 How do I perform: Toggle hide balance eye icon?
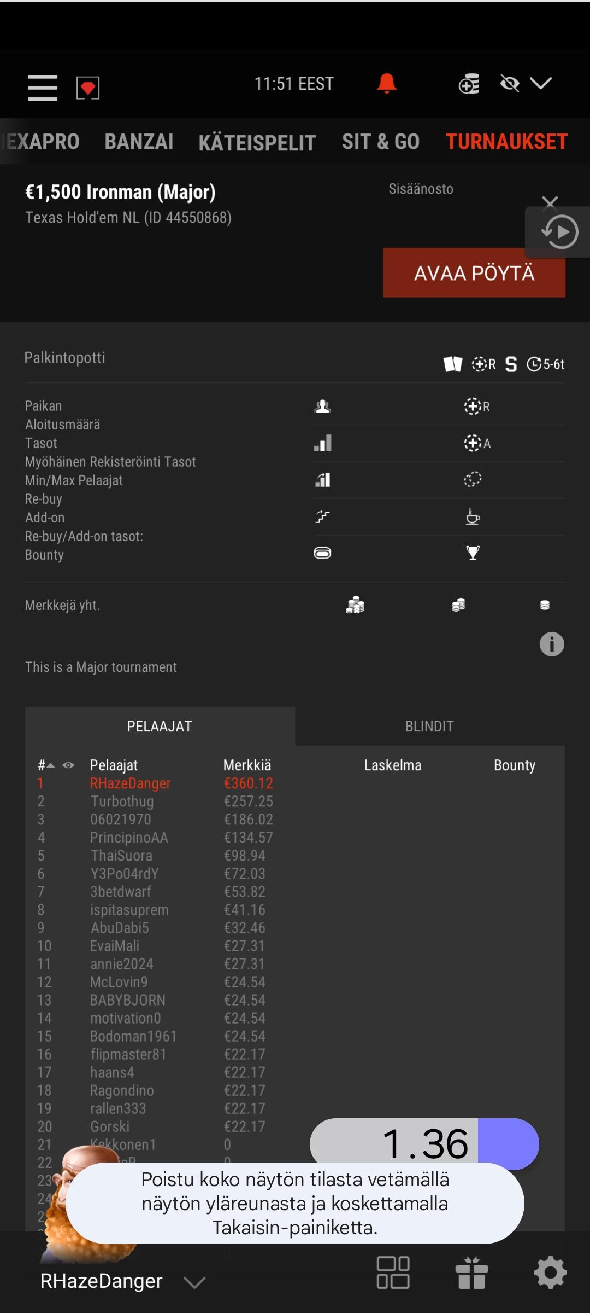click(x=510, y=84)
